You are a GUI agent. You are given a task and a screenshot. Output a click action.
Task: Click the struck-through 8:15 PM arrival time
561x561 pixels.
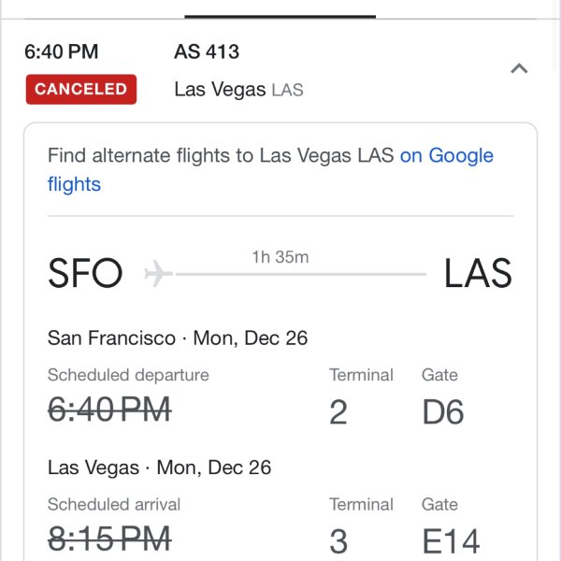tap(109, 539)
